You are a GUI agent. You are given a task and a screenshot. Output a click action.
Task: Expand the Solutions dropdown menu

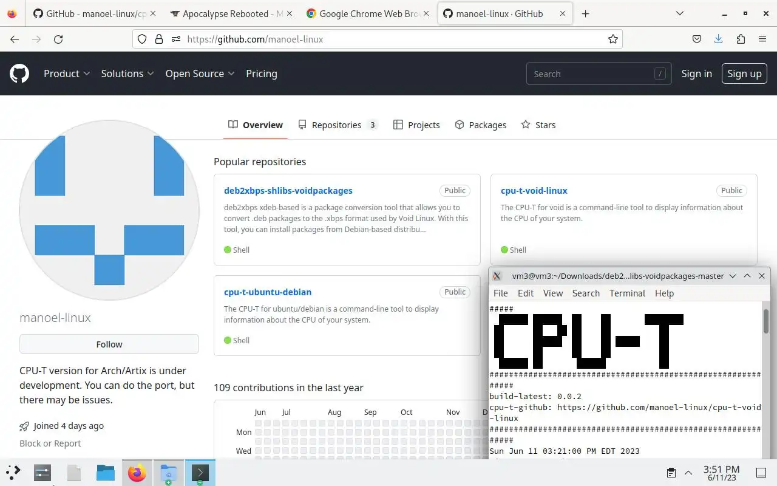click(127, 74)
